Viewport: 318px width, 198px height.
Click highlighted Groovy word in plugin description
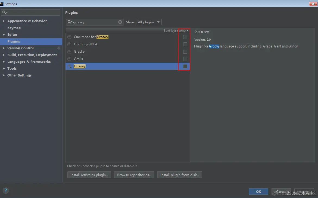tap(214, 46)
